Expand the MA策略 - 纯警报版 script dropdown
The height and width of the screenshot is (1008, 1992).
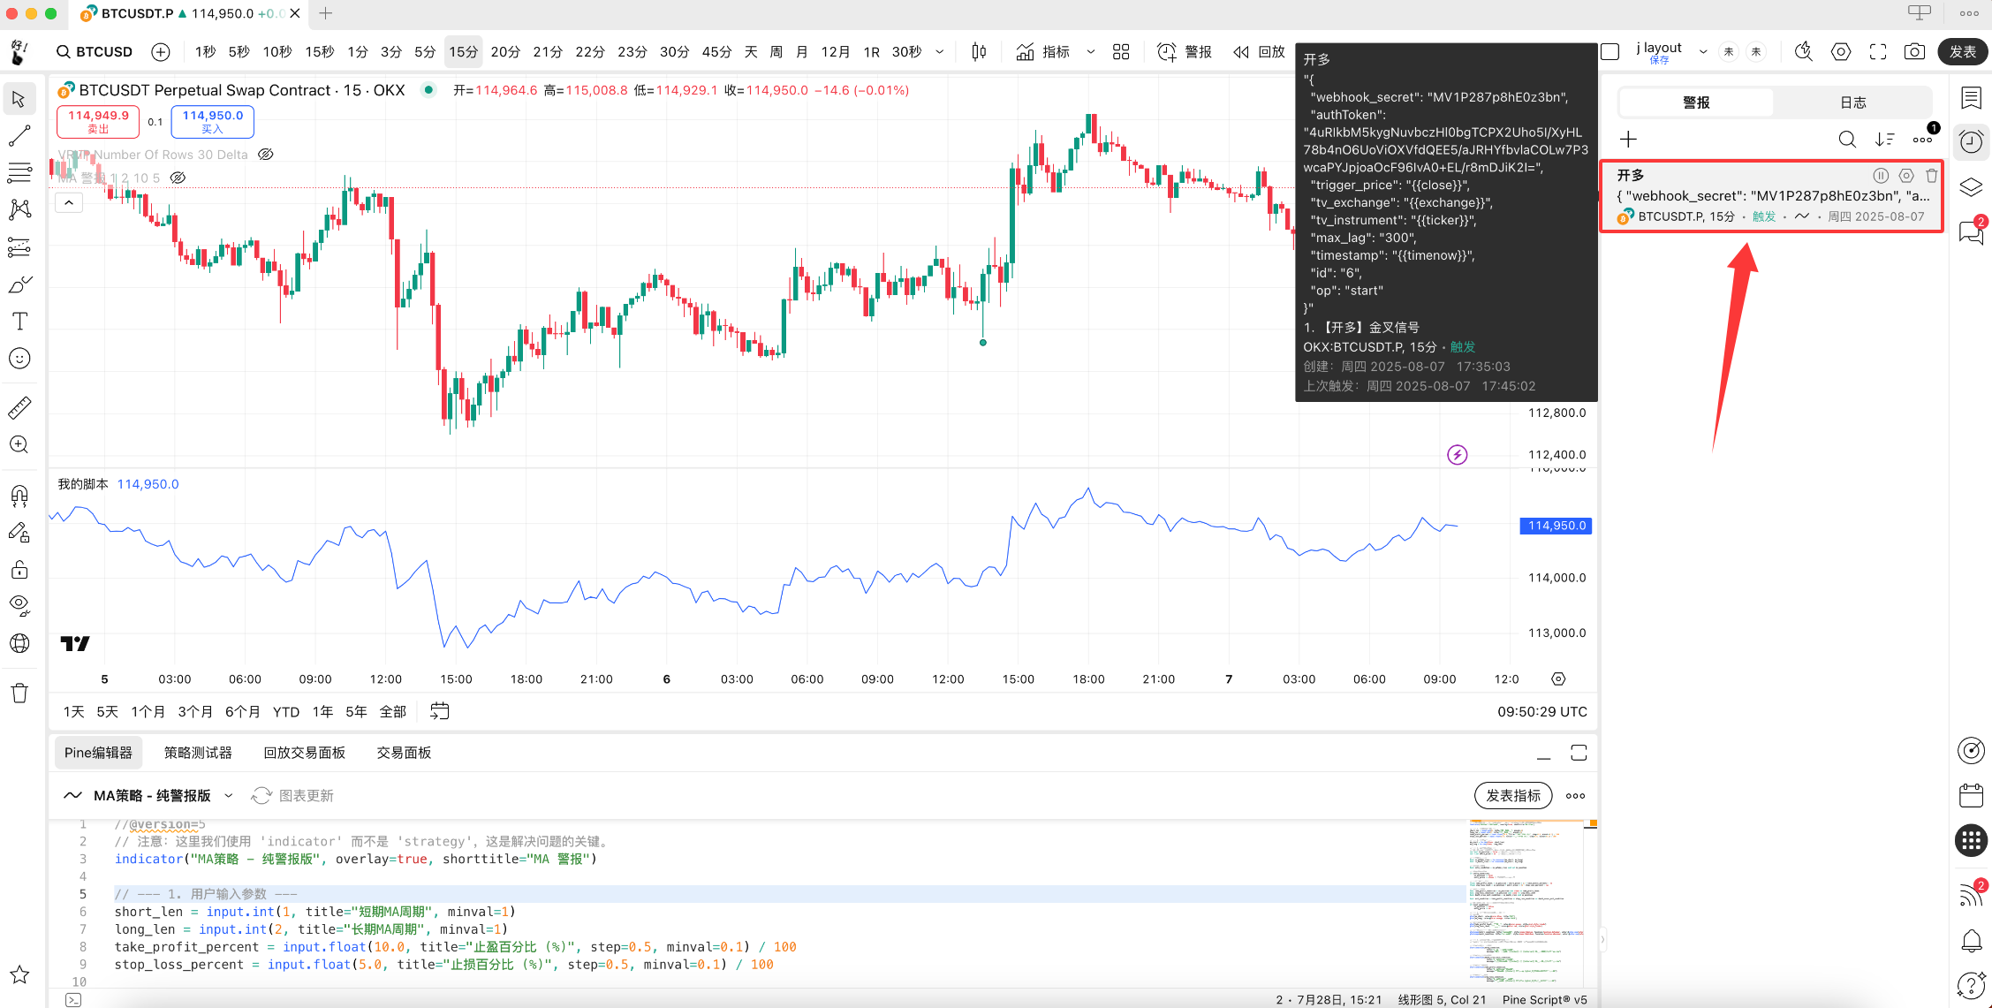coord(228,796)
